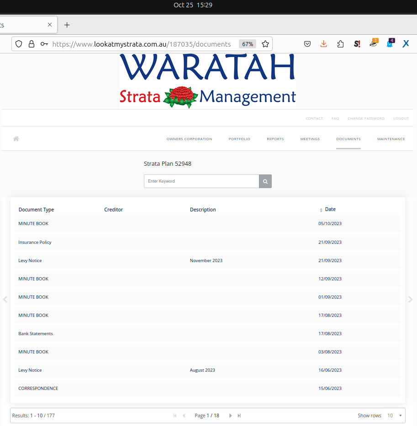
Task: Click the Logout link
Action: pos(401,118)
